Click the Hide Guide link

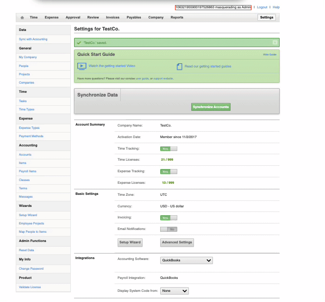click(x=269, y=54)
